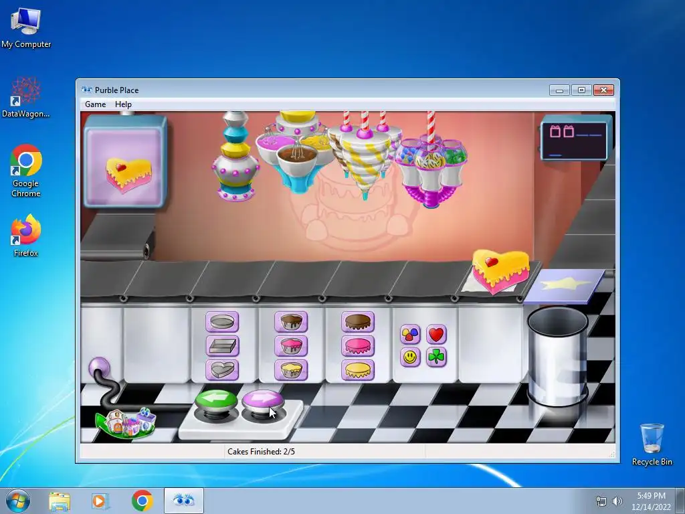Click the cake pan dispenser machine
This screenshot has width=685, height=514.
[235, 156]
